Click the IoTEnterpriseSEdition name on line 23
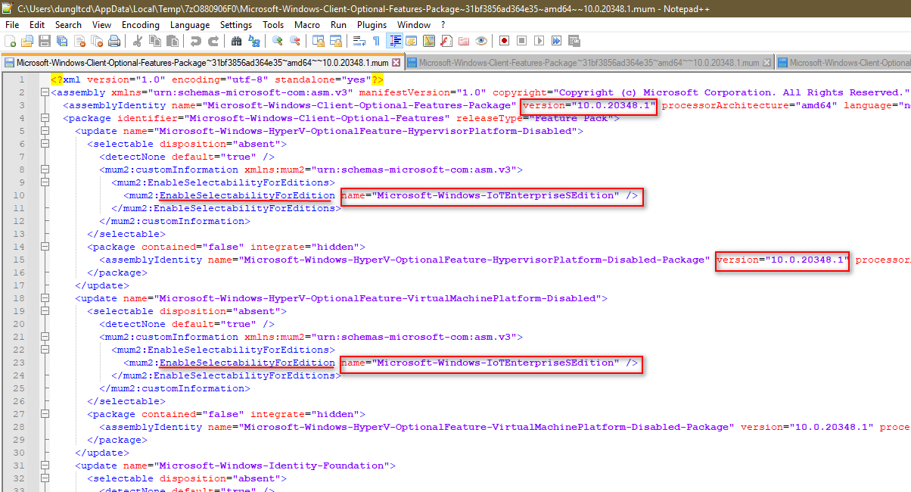Image resolution: width=911 pixels, height=492 pixels. 481,363
